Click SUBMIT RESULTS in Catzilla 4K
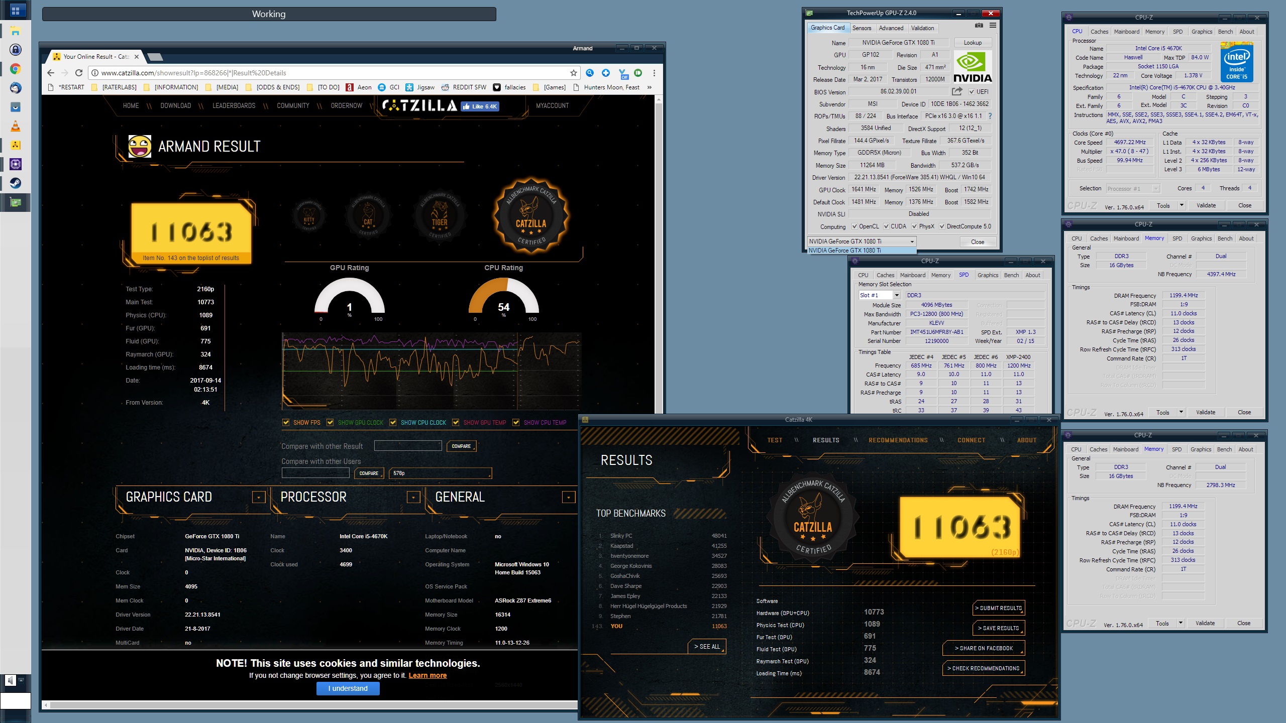This screenshot has width=1286, height=723. (999, 608)
